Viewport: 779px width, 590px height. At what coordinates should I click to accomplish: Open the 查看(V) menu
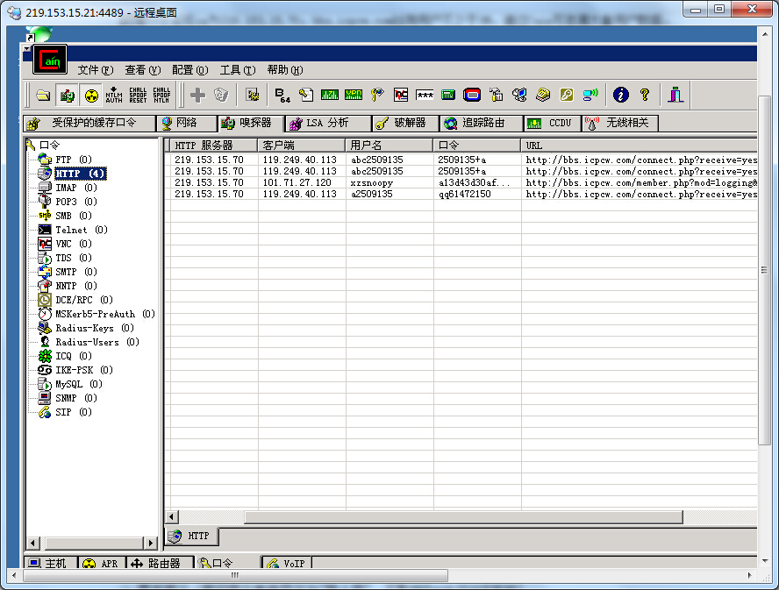(143, 70)
